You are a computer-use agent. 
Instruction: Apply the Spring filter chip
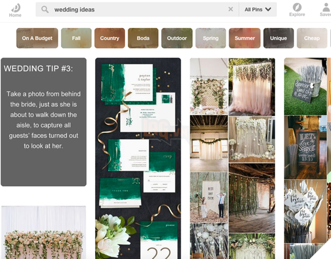tap(210, 38)
